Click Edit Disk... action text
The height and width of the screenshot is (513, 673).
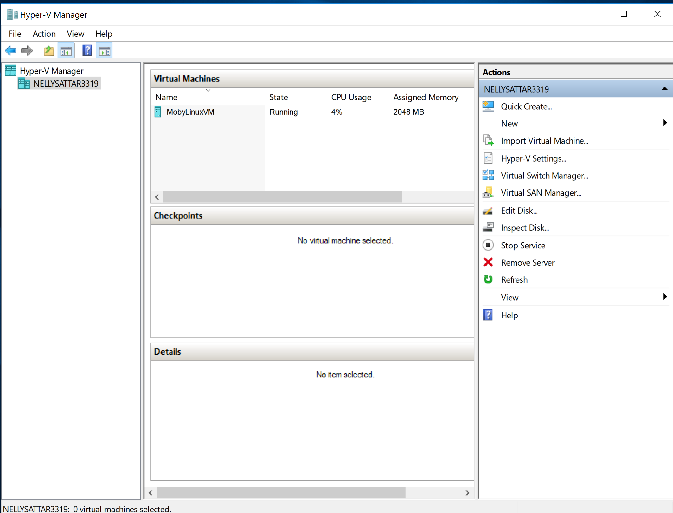click(519, 210)
